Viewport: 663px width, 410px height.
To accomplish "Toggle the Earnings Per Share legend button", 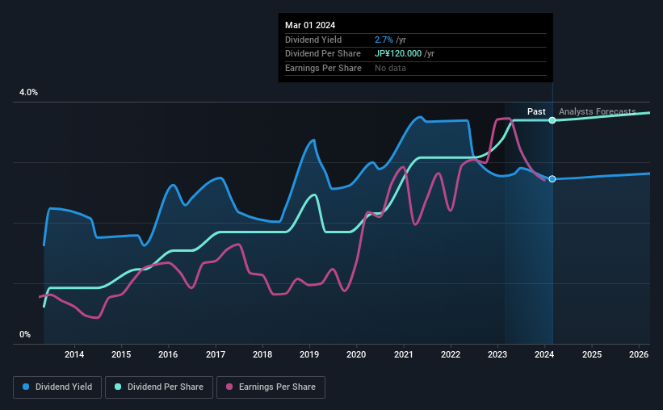I will tap(271, 387).
